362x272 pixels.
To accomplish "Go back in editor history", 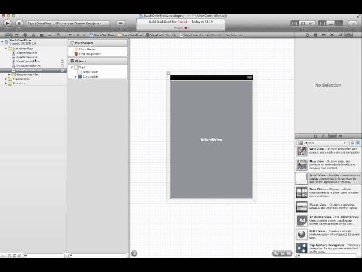I will (78, 35).
